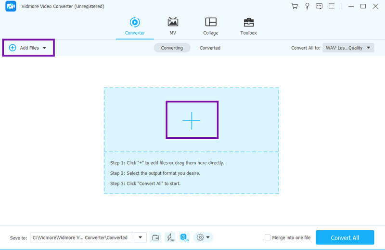
Task: Click the plus icon in Add Files
Action: tap(13, 48)
